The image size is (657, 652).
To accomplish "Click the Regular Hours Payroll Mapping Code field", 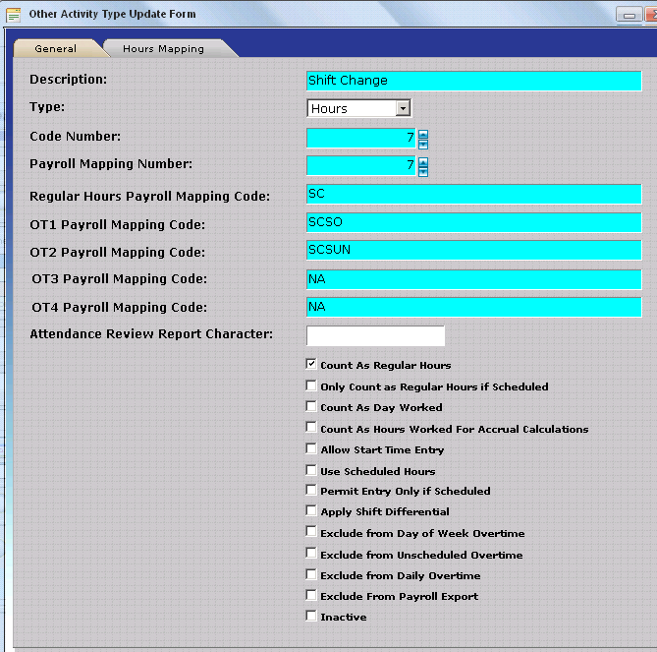I will point(473,195).
